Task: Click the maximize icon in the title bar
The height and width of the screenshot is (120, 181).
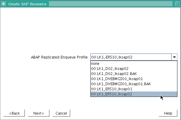Action: [177, 4]
